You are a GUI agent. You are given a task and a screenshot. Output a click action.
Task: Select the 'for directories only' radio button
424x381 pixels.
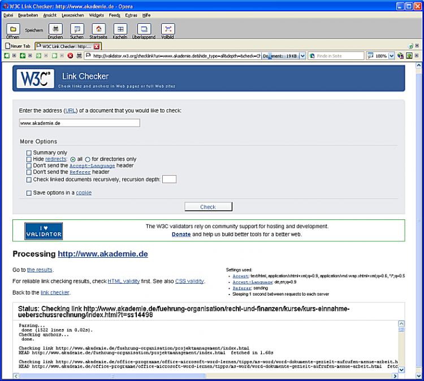click(x=88, y=159)
